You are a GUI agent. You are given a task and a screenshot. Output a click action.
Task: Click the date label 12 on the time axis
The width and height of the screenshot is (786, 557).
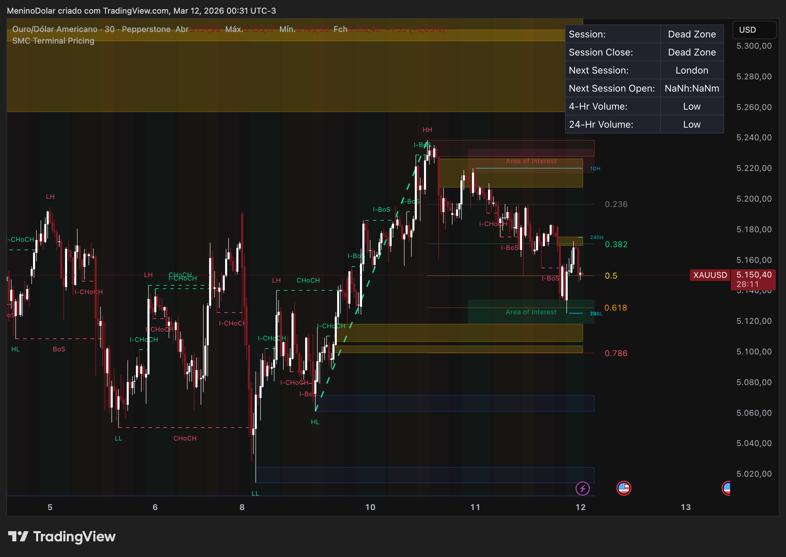[582, 507]
